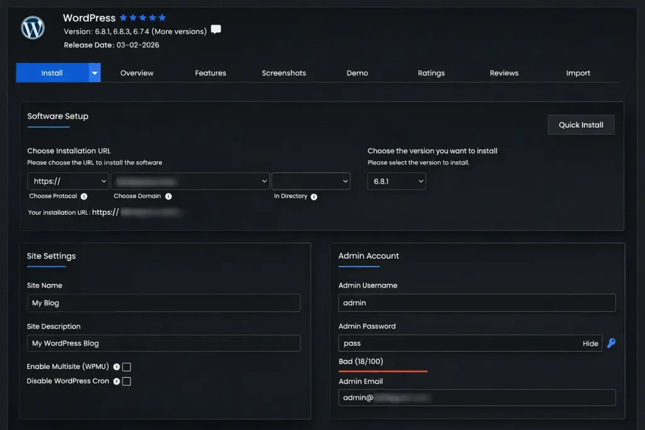Click the five-star rating display
The width and height of the screenshot is (645, 430).
[143, 18]
